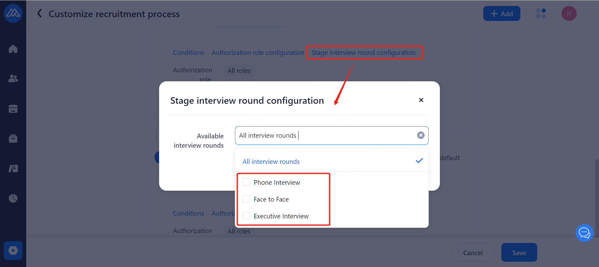The width and height of the screenshot is (599, 267).
Task: Click the Cancel button
Action: (473, 253)
